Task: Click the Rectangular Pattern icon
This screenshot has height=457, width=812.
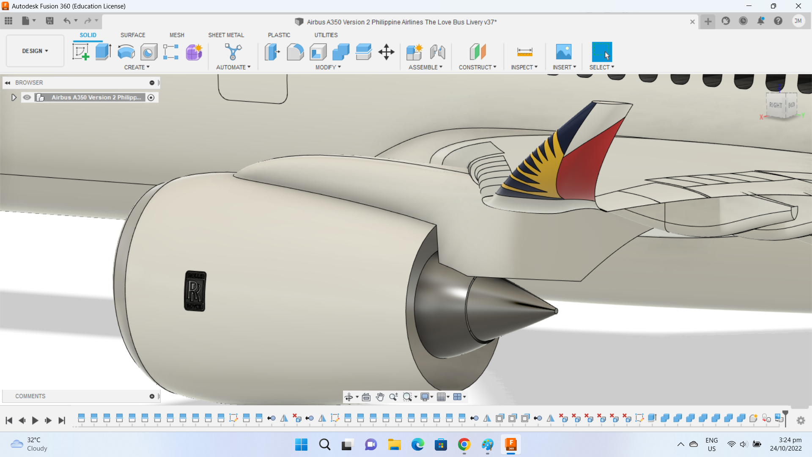Action: click(171, 52)
